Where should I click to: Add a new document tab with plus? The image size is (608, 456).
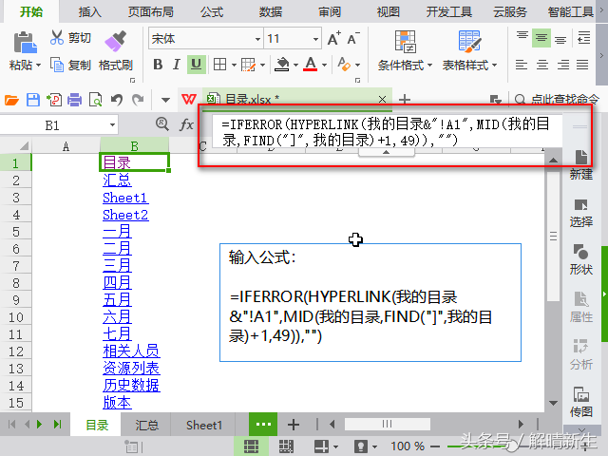(405, 100)
